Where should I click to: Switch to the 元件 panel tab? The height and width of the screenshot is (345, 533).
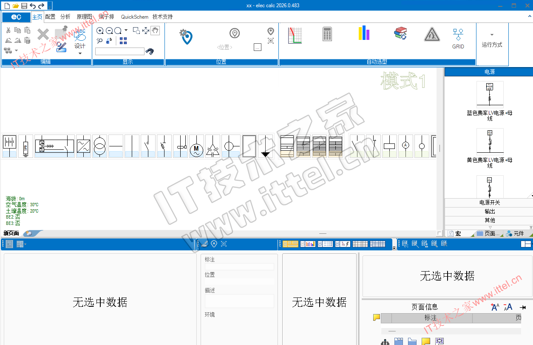[519, 233]
